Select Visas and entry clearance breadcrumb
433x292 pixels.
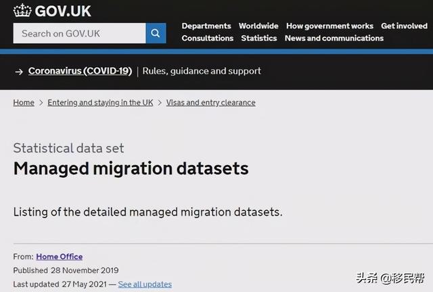click(210, 103)
